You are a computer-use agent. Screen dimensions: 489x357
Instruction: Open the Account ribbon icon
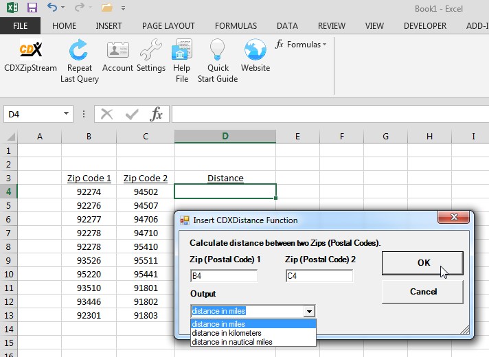point(117,50)
